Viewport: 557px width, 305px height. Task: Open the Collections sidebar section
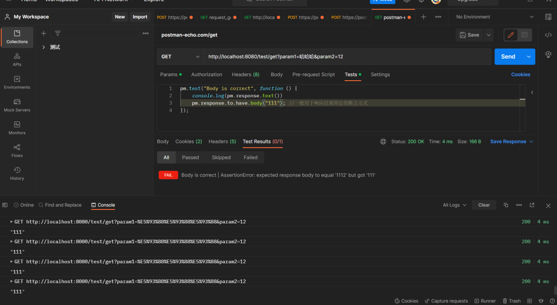pyautogui.click(x=17, y=37)
